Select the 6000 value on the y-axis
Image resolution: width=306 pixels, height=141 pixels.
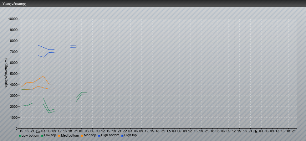(x=14, y=63)
